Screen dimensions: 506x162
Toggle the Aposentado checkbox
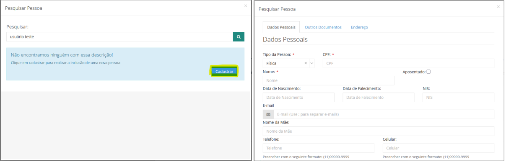[x=428, y=72]
